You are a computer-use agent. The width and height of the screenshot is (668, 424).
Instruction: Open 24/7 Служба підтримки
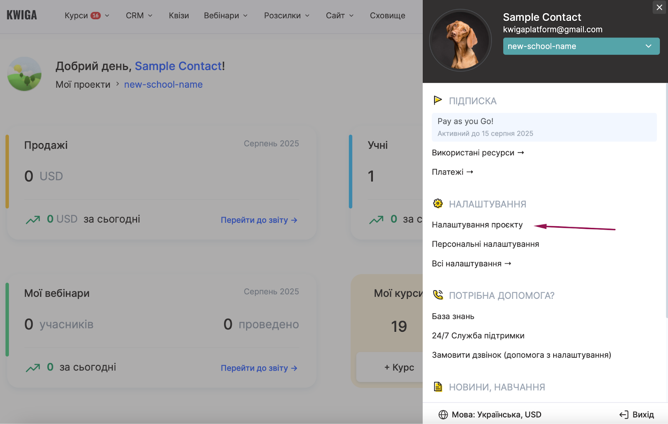[478, 336]
